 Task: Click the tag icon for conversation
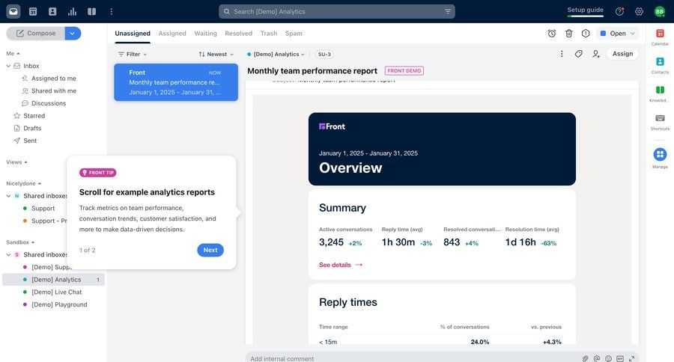tap(579, 54)
